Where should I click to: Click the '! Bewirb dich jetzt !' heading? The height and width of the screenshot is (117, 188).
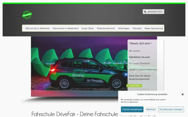[x=140, y=43]
